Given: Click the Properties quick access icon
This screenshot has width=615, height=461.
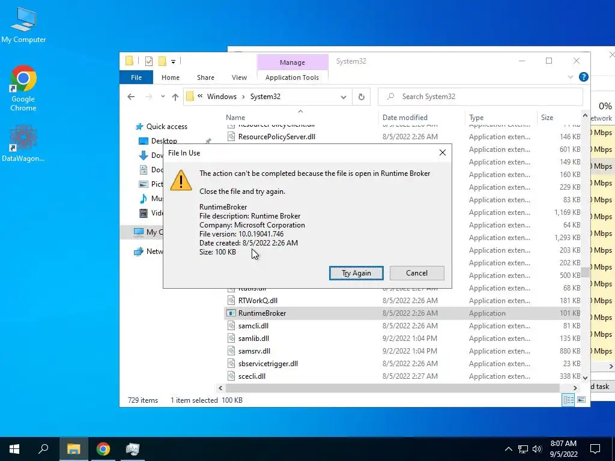Looking at the screenshot, I should click(149, 61).
